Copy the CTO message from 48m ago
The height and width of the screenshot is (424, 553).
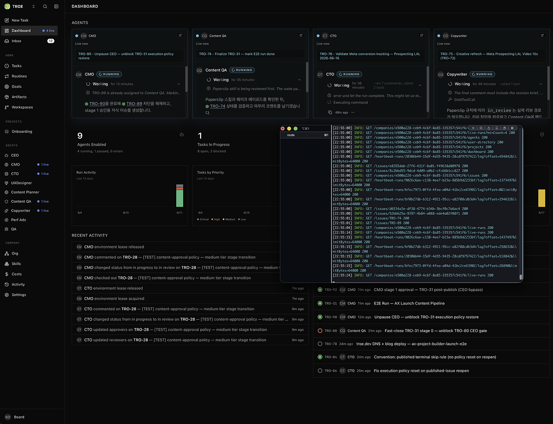tap(331, 113)
